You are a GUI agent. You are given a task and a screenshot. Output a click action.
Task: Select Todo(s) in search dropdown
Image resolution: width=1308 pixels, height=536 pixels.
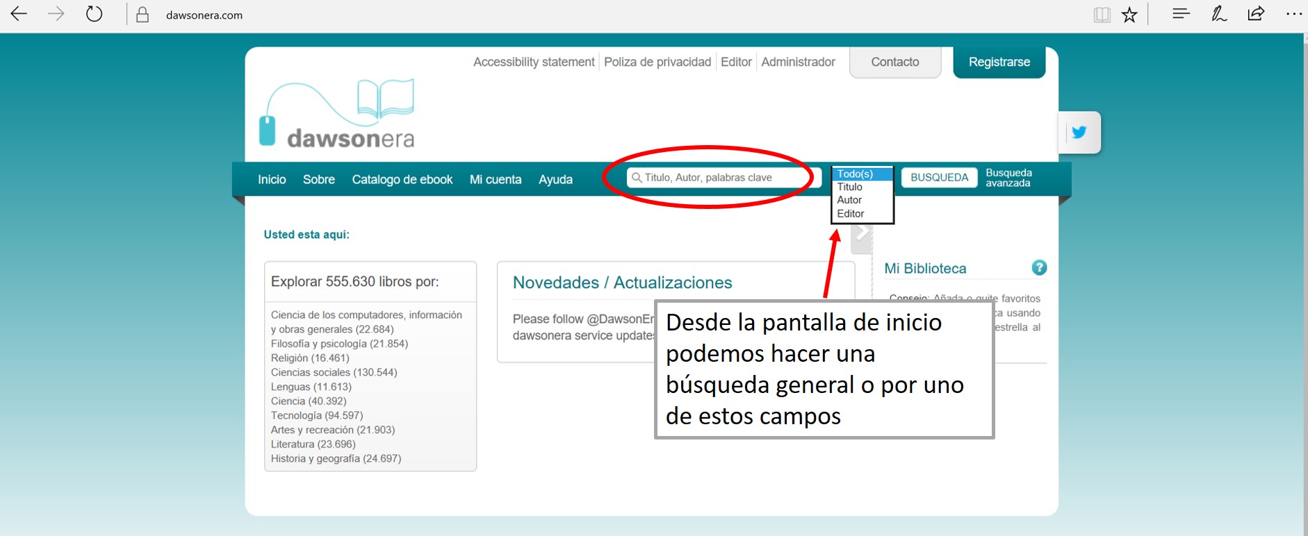pos(863,174)
